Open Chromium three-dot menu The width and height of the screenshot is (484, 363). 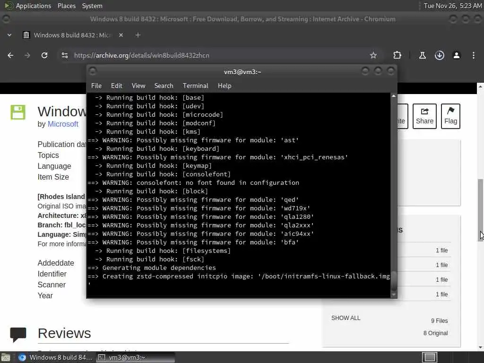click(474, 56)
